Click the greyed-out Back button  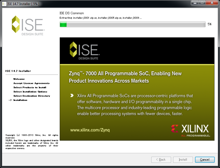point(161,160)
